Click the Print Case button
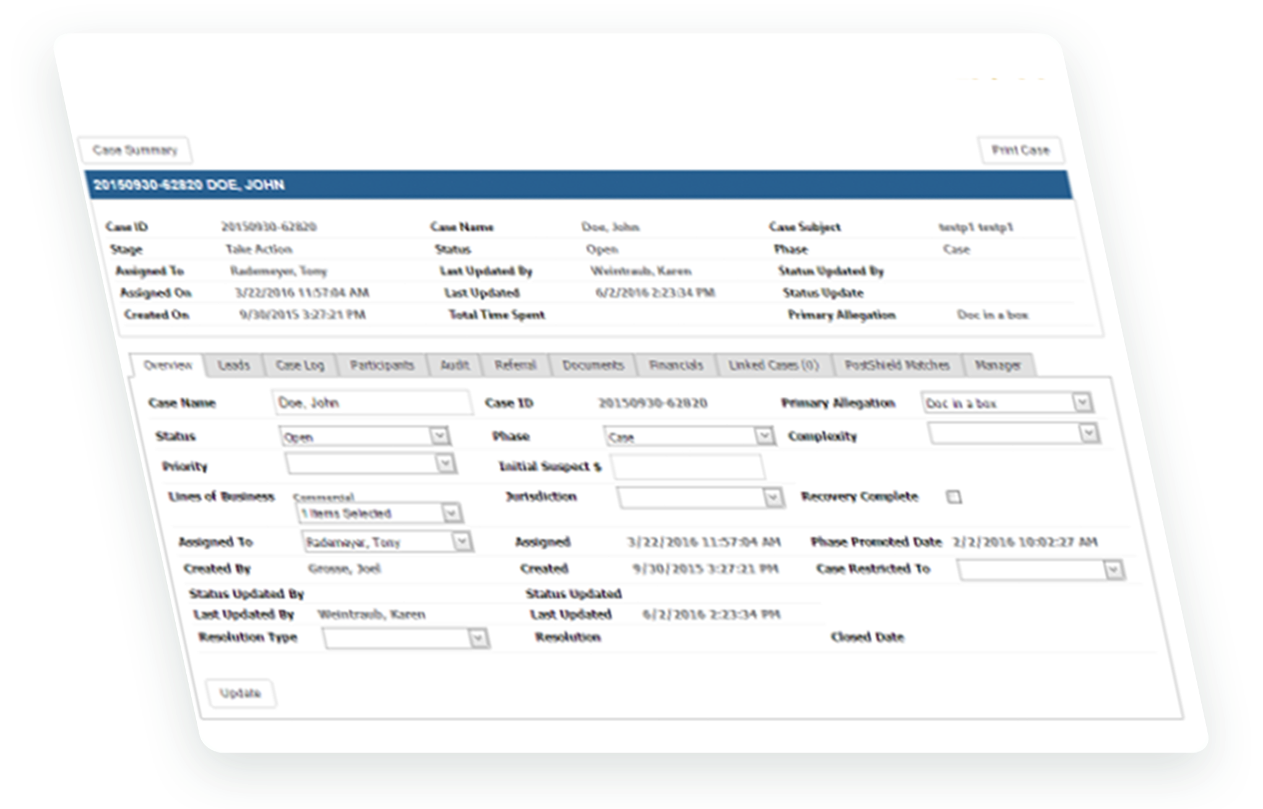This screenshot has height=809, width=1263. pyautogui.click(x=1020, y=150)
